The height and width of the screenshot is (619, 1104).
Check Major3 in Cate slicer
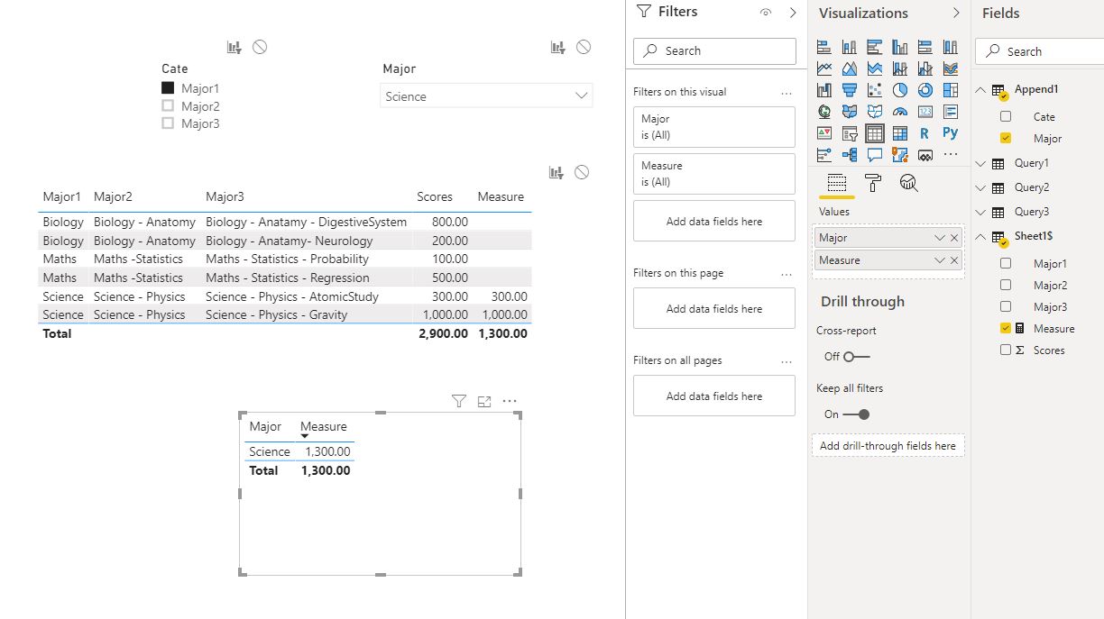point(167,123)
